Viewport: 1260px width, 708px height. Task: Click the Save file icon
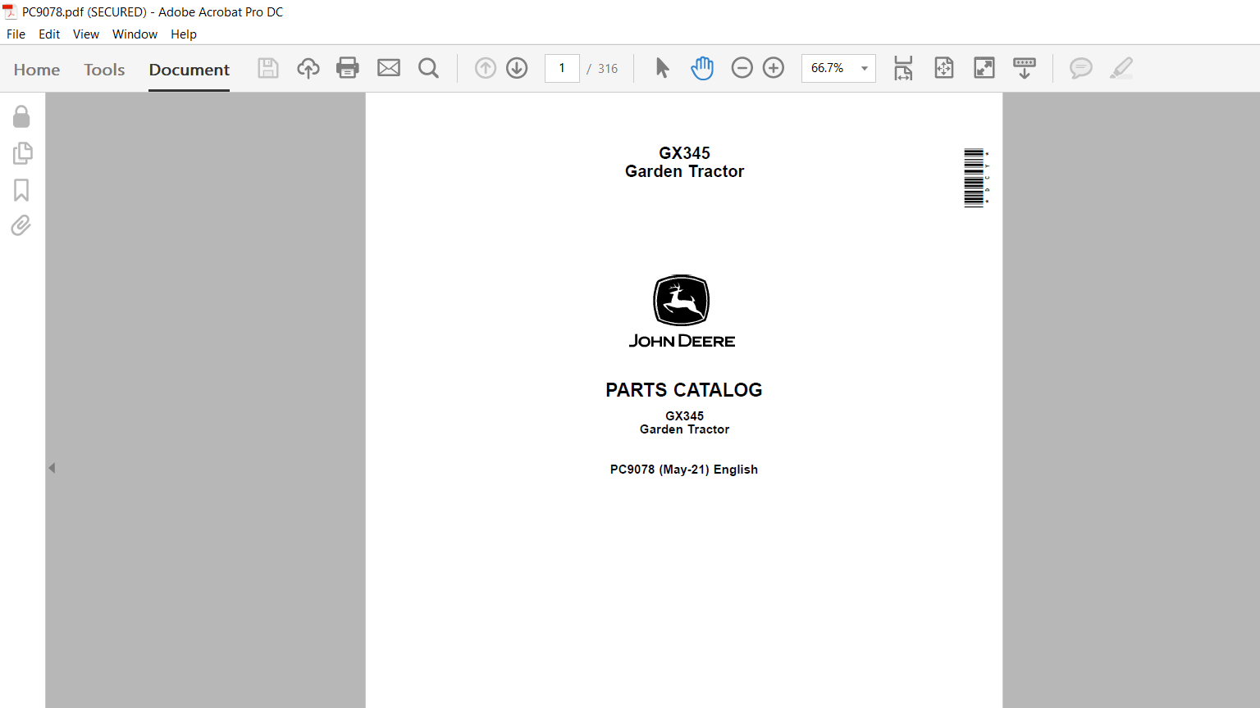point(268,68)
